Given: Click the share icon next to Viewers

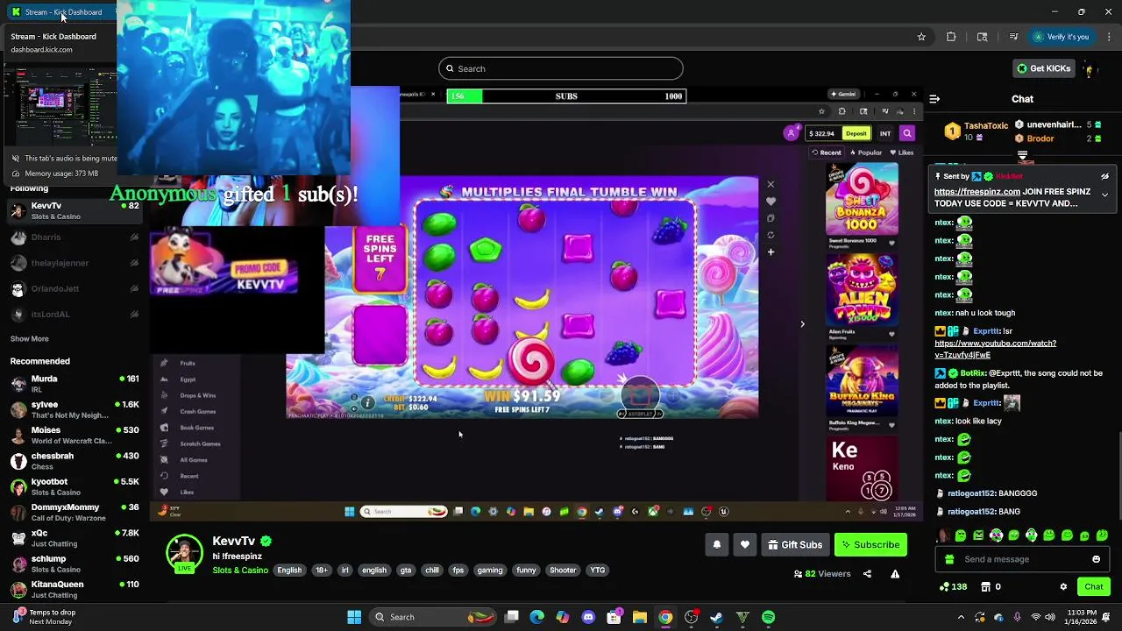Looking at the screenshot, I should tap(867, 574).
